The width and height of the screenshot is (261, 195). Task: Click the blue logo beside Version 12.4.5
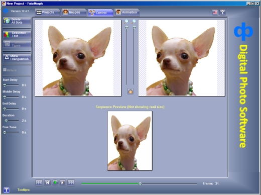coord(6,11)
